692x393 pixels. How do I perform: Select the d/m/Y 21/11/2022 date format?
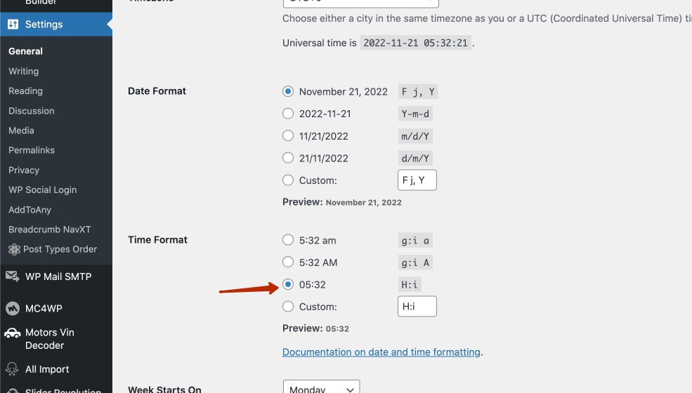[288, 159]
